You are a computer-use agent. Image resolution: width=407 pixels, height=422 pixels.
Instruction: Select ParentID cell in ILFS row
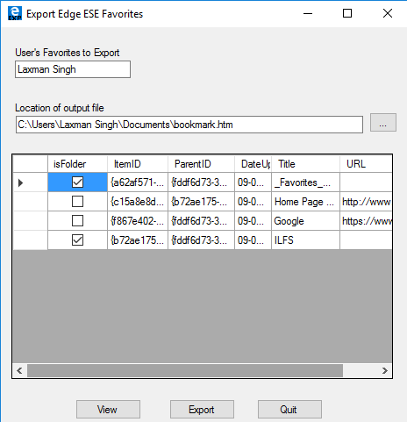201,240
